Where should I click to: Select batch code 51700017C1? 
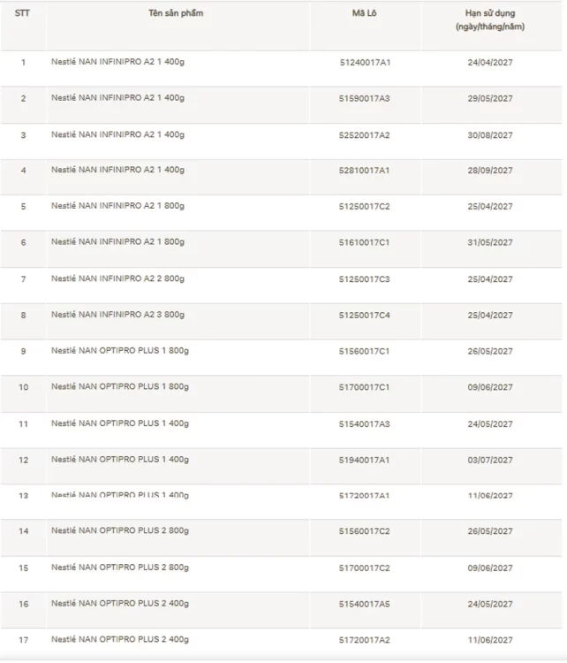pos(365,387)
